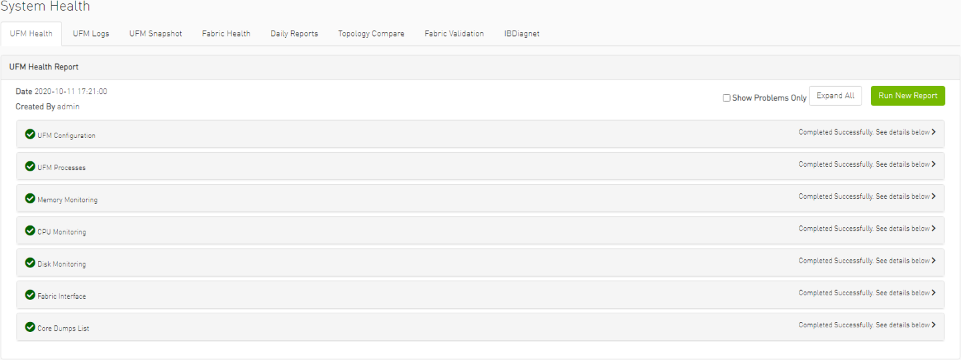The width and height of the screenshot is (961, 360).
Task: Click the green checkmark beside CPU Monitoring
Action: [x=30, y=231]
